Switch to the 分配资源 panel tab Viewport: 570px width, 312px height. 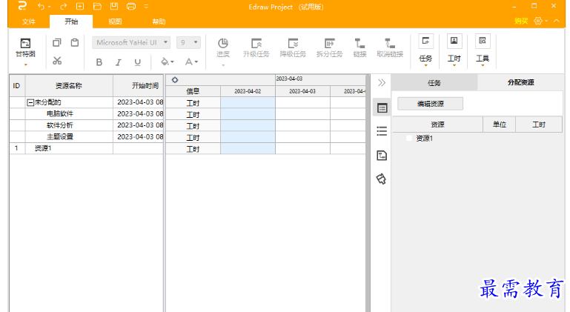coord(521,82)
